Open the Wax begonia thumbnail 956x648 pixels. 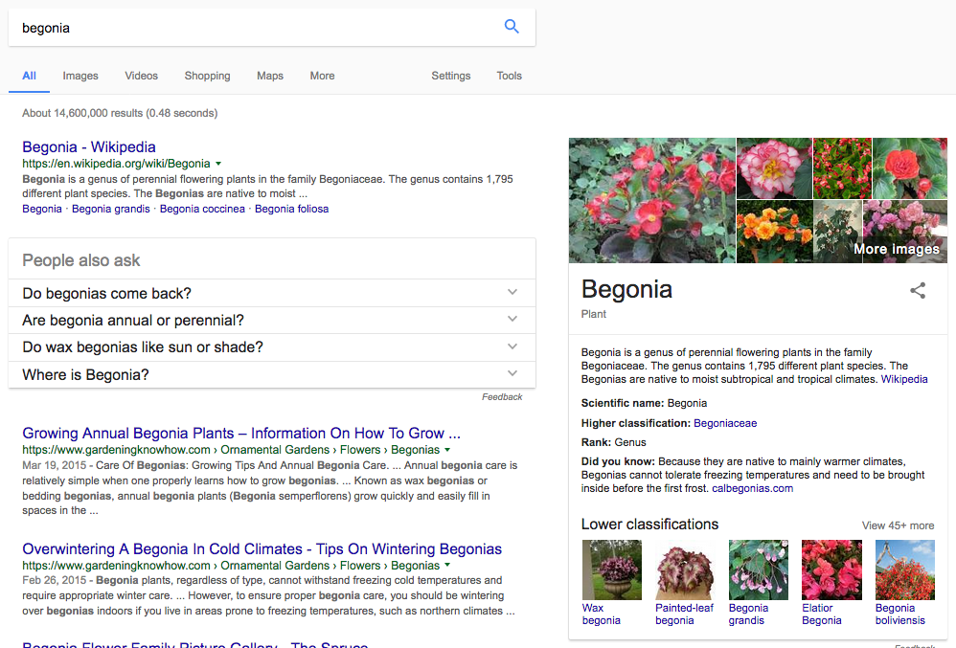click(x=611, y=569)
